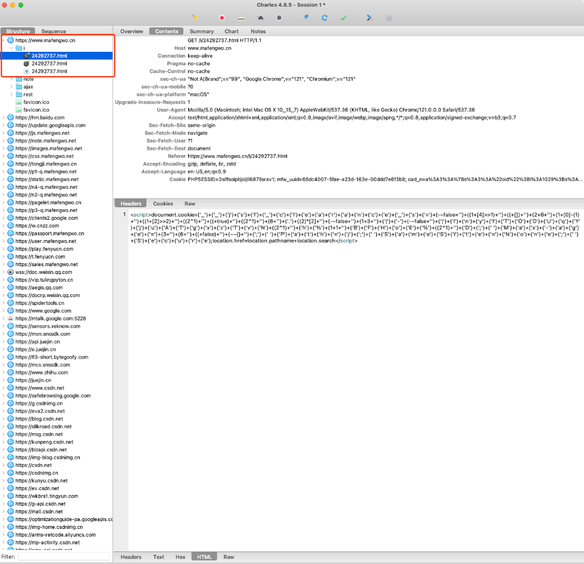
Task: Select the Raw tab beside Cookies
Action: coord(189,204)
